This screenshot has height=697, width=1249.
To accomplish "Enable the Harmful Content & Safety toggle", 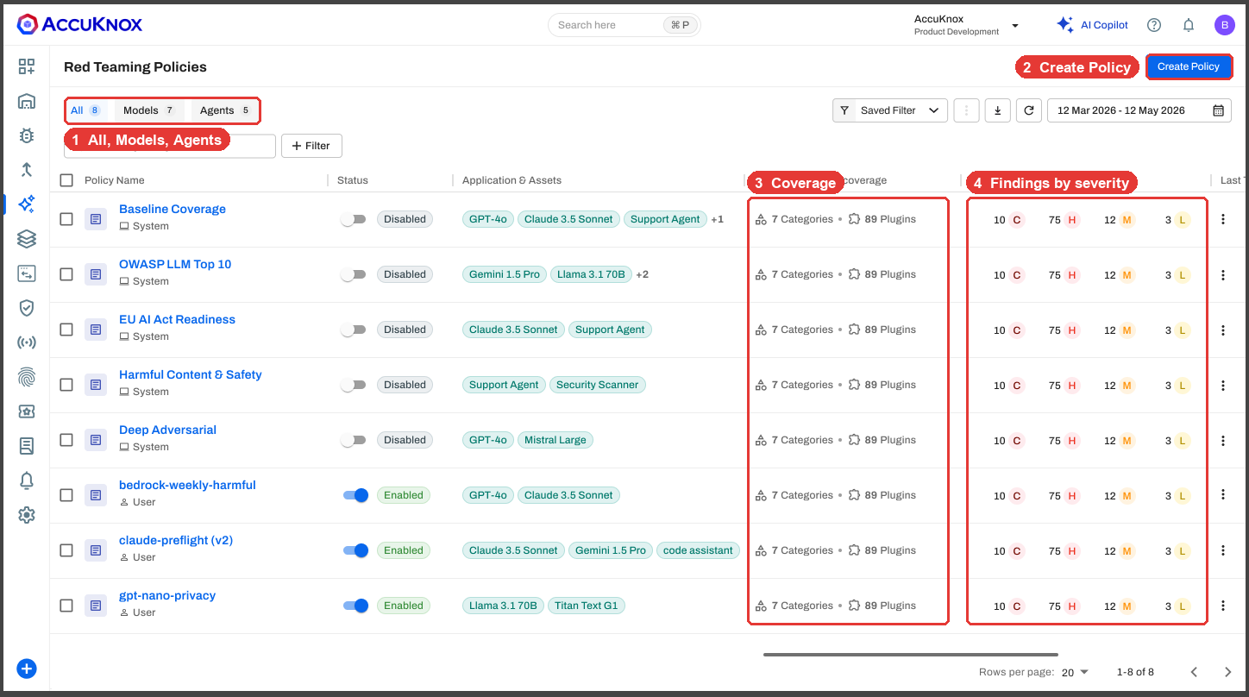I will click(x=354, y=385).
